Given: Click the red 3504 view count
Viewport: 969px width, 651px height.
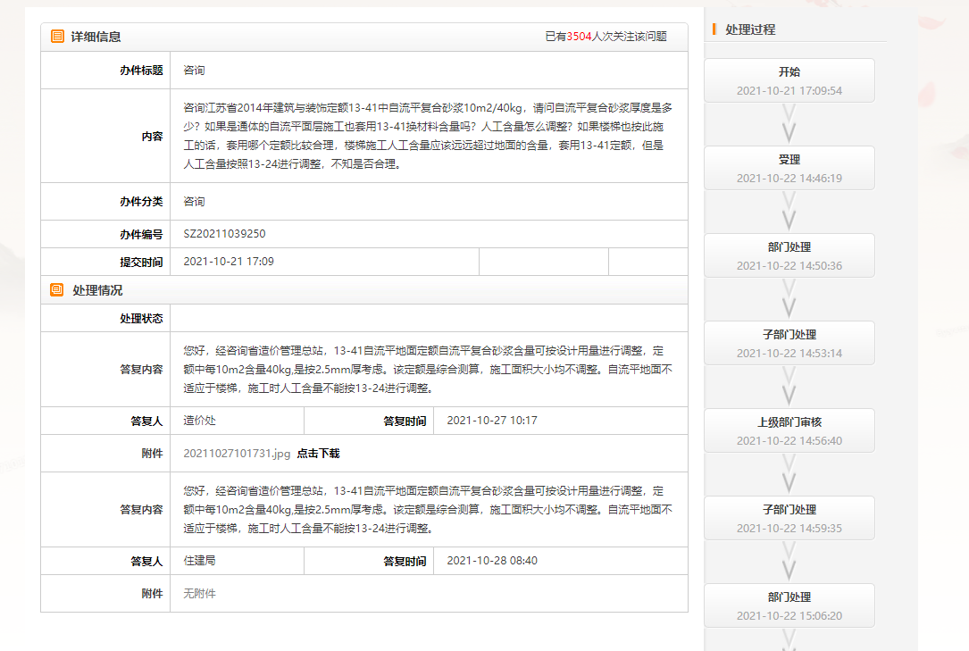Looking at the screenshot, I should click(579, 37).
